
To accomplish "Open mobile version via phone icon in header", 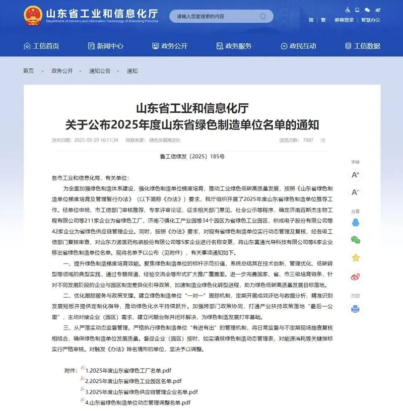I will 357,10.
